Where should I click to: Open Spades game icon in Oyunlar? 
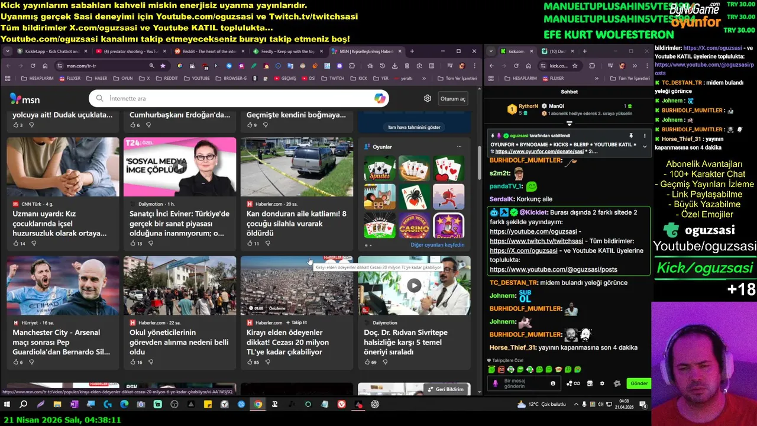[380, 169]
